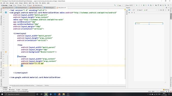Image resolution: width=172 pixels, height=96 pixels.
Task: Open the design surface layers dropdown
Action: point(130,10)
